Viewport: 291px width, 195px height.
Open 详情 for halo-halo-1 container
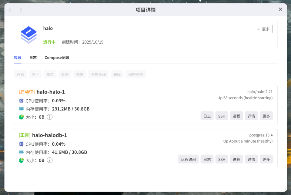coord(251,116)
